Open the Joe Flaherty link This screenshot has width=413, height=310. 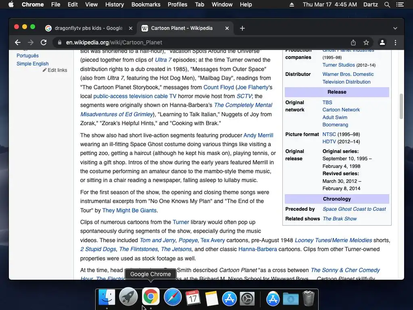click(253, 87)
